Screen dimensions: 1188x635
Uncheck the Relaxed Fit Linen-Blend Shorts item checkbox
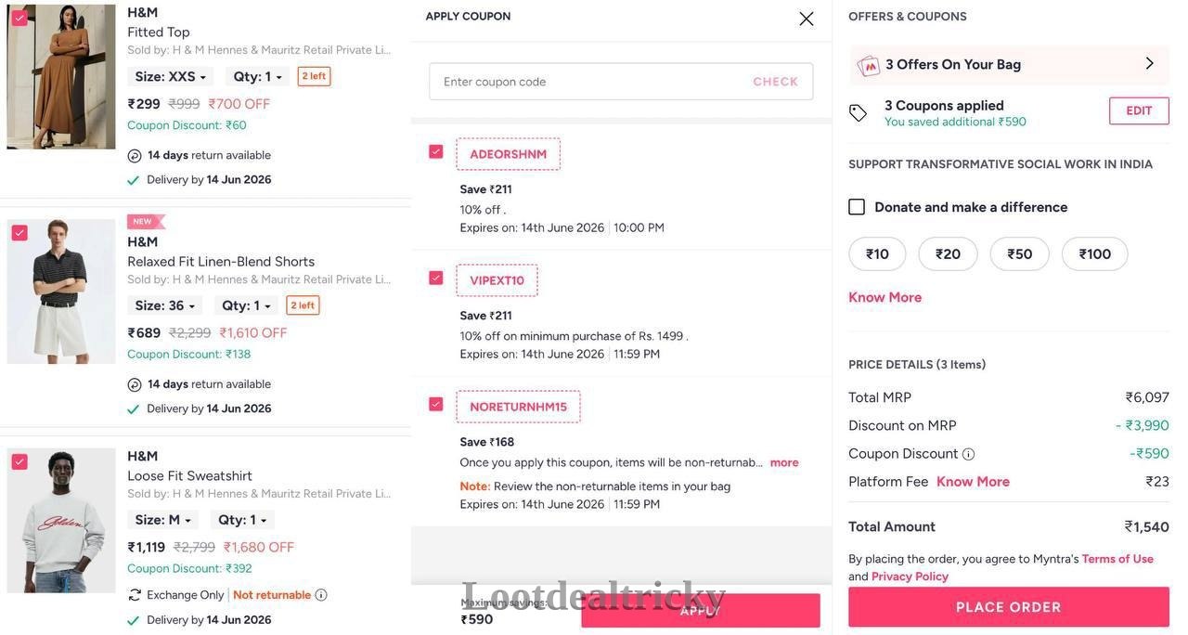point(19,233)
